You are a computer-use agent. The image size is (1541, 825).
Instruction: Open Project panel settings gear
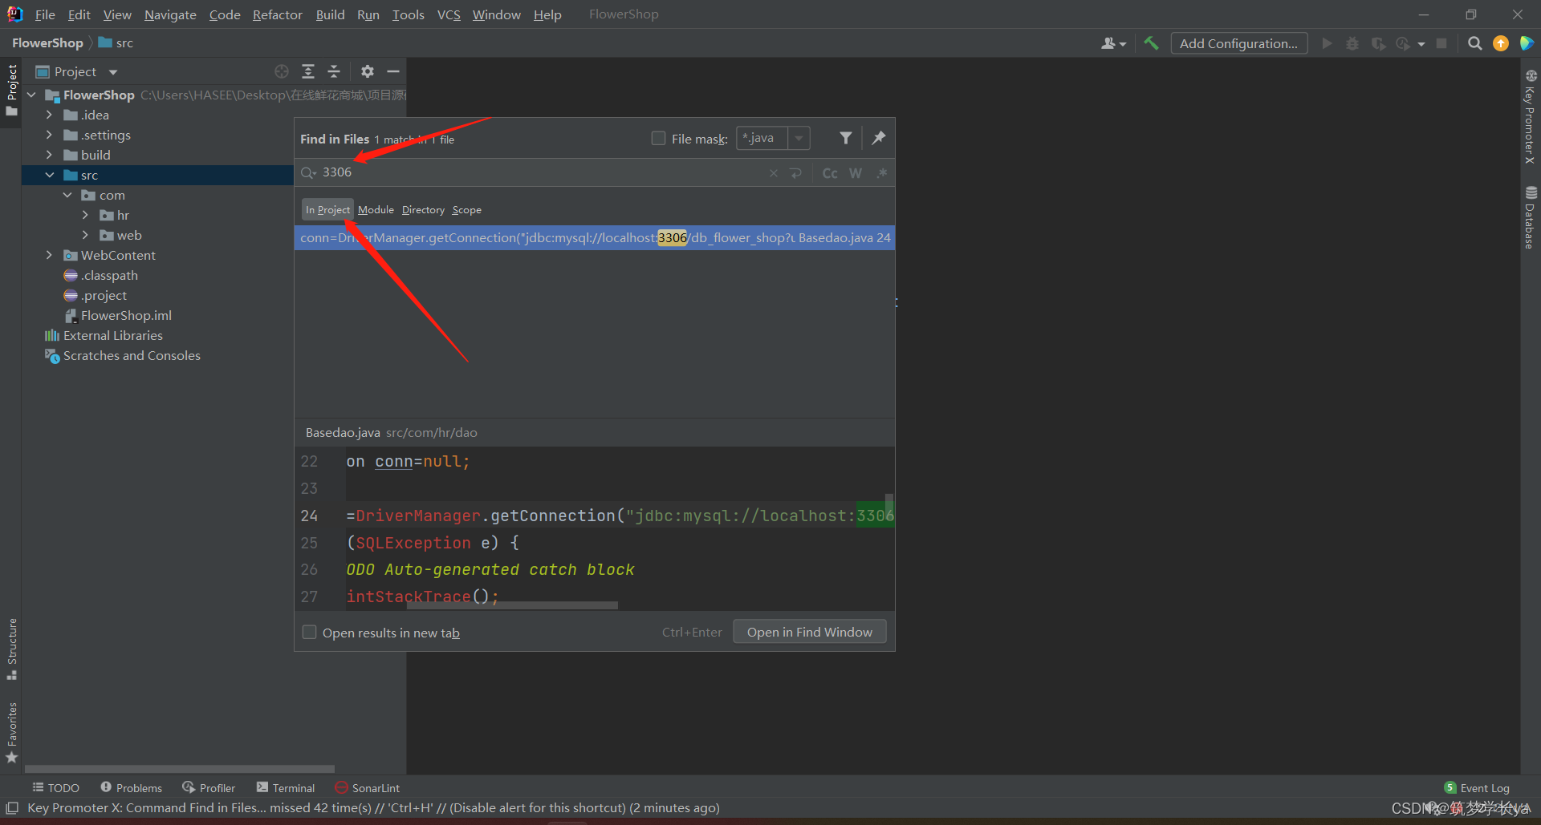tap(368, 71)
